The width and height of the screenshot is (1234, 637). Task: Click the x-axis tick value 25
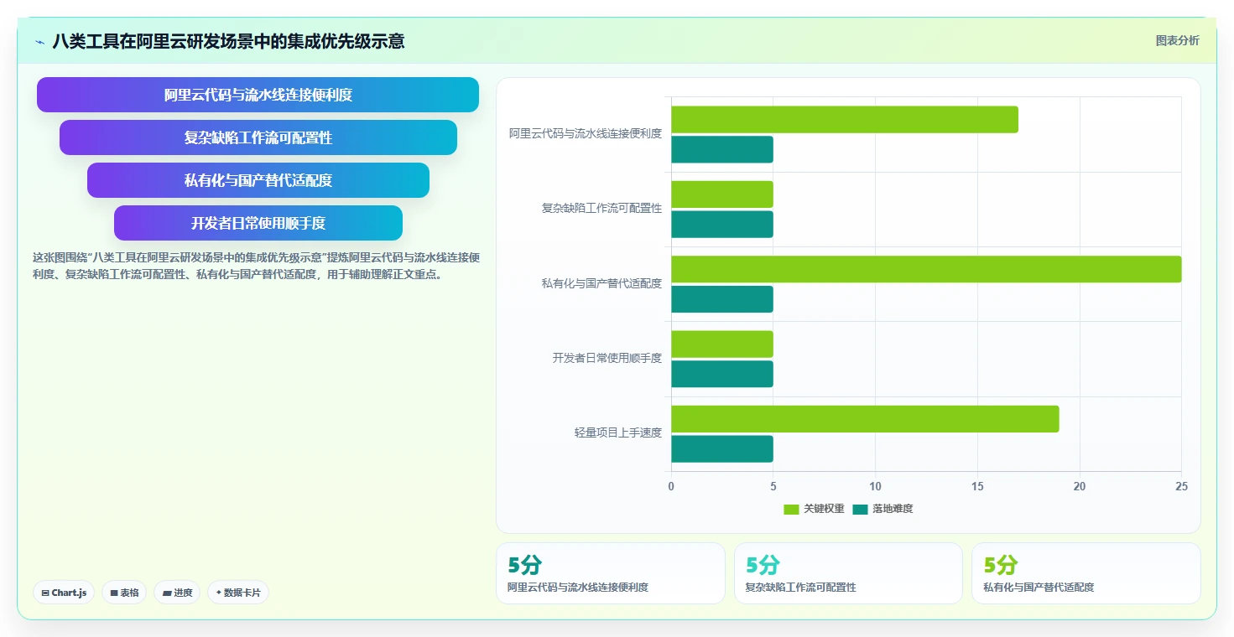tap(1181, 486)
